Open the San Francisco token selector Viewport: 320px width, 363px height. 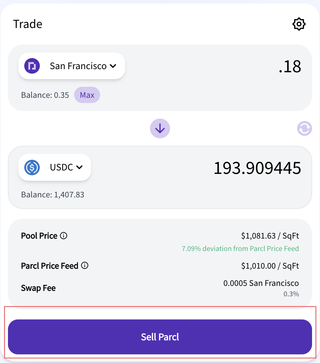(x=72, y=66)
